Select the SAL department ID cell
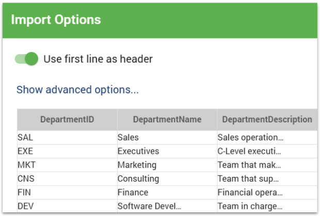The width and height of the screenshot is (320, 216). (67, 138)
